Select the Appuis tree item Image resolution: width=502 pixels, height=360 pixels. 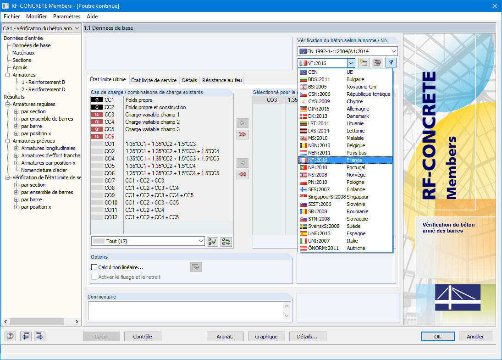(x=20, y=67)
